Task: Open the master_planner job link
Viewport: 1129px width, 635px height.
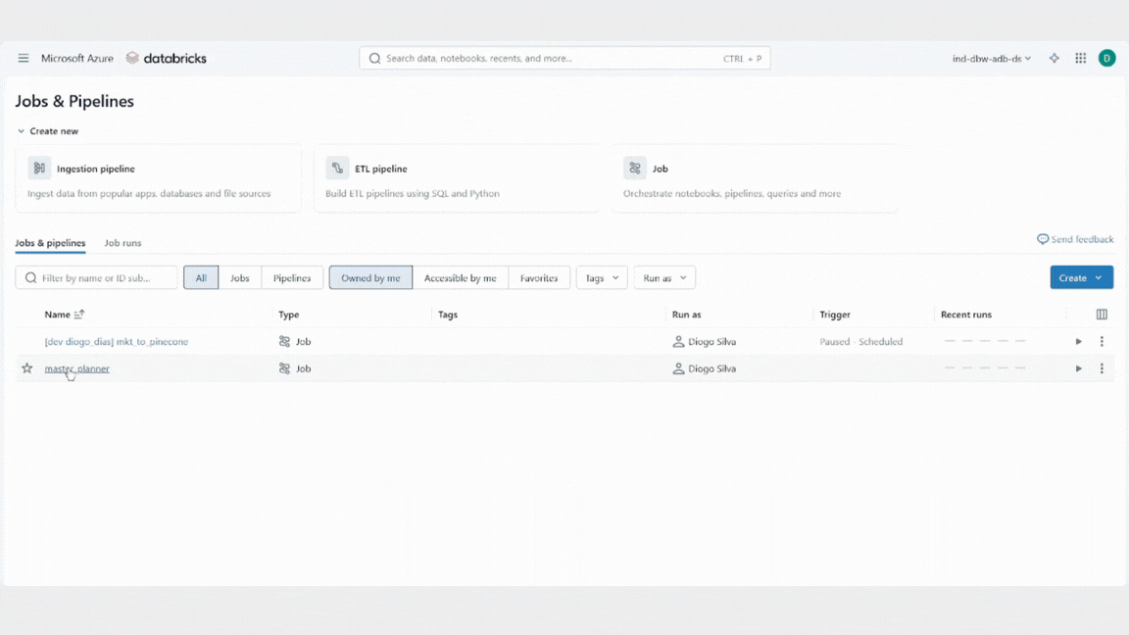Action: [x=76, y=368]
